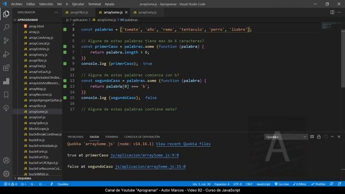This screenshot has height=194, width=345.
Task: Change CRLF end of line sequence
Action: 249,184
